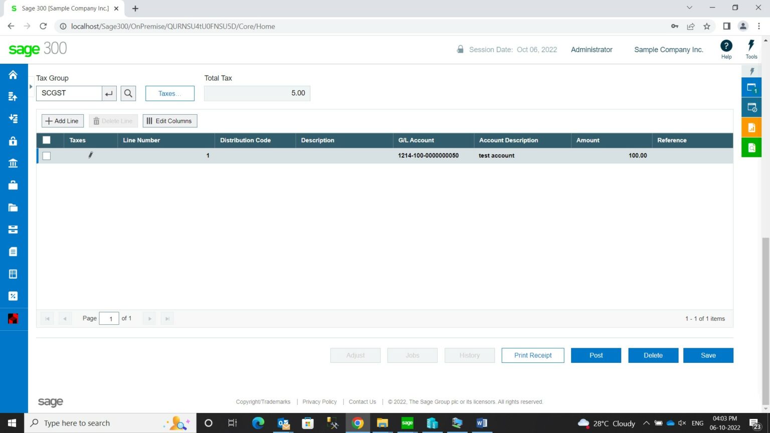Click the Print Receipt button
The height and width of the screenshot is (433, 770).
pos(532,355)
